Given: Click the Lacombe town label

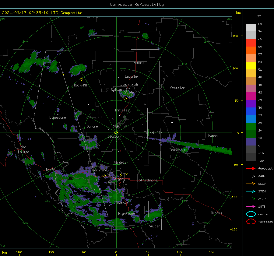Looking at the screenshot, I should [x=131, y=76].
